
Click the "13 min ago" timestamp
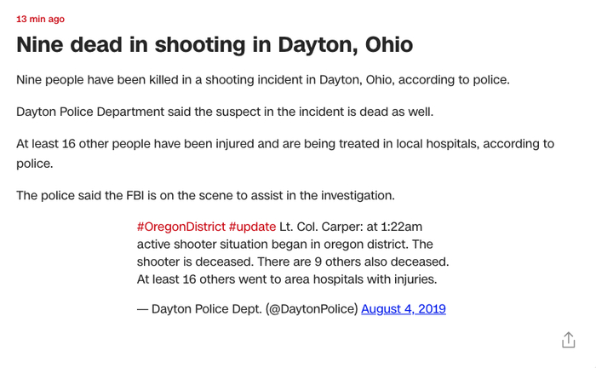point(40,19)
